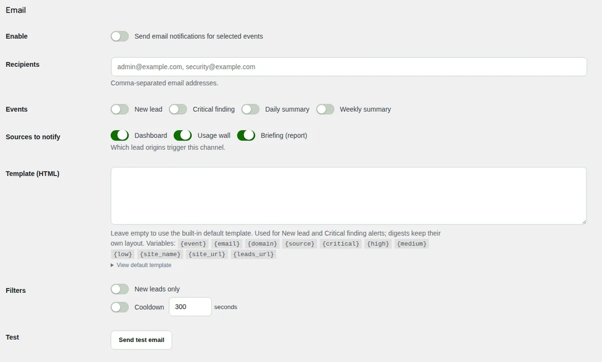602x362 pixels.
Task: Expand View default template disclosure
Action: 141,265
